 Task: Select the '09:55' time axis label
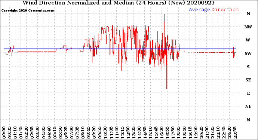click(x=100, y=133)
